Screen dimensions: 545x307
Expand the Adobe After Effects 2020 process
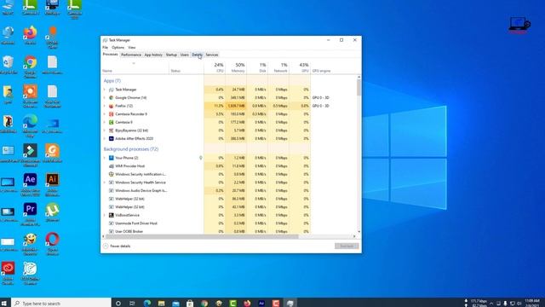104,138
